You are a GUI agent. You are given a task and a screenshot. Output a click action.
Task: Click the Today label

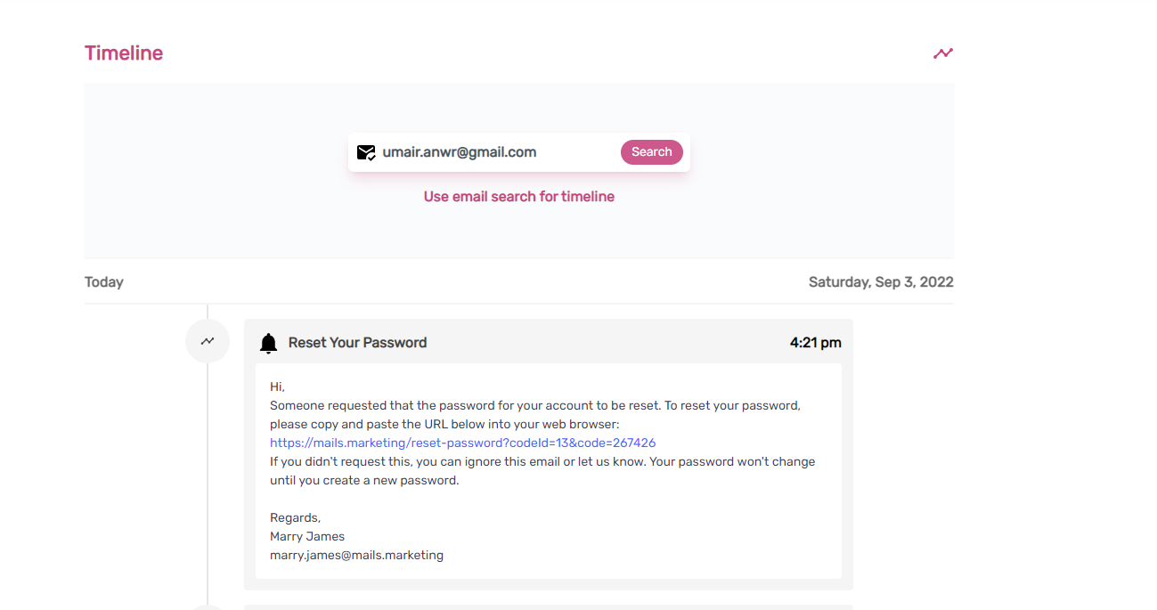click(104, 282)
